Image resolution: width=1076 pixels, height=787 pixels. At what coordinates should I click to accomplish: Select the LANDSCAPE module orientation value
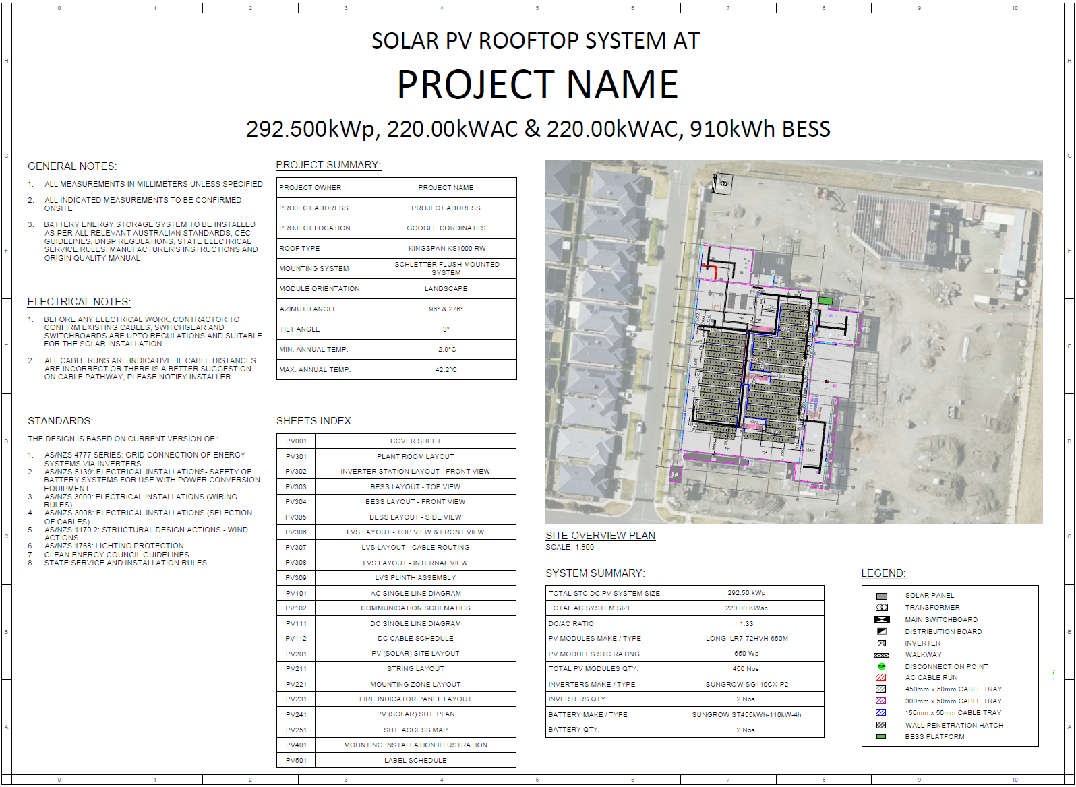(x=446, y=289)
